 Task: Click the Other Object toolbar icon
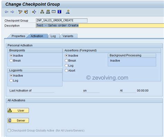coord(26,12)
